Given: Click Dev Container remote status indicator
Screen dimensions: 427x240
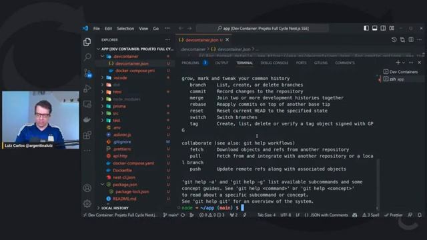Looking at the screenshot, I should [x=120, y=215].
